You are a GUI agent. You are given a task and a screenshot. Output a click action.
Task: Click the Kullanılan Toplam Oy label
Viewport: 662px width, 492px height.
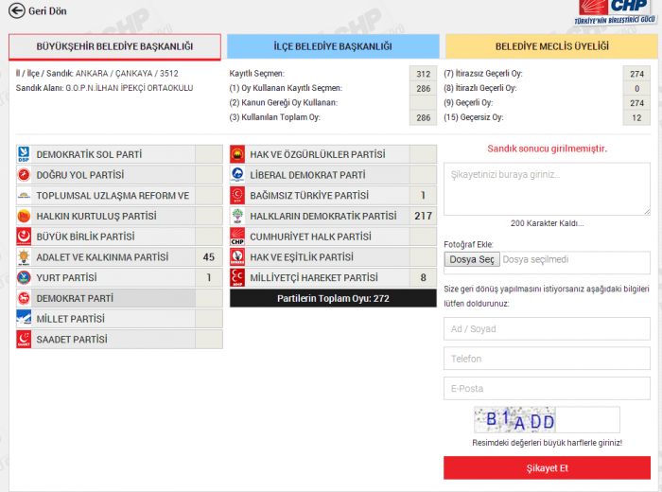(x=275, y=117)
